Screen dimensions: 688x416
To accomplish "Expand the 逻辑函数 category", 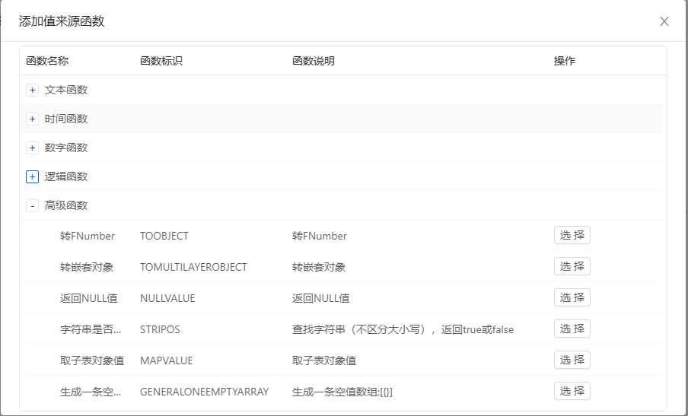I will [32, 176].
